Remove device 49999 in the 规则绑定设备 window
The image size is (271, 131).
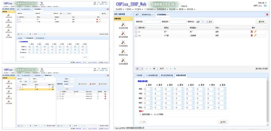[105, 94]
